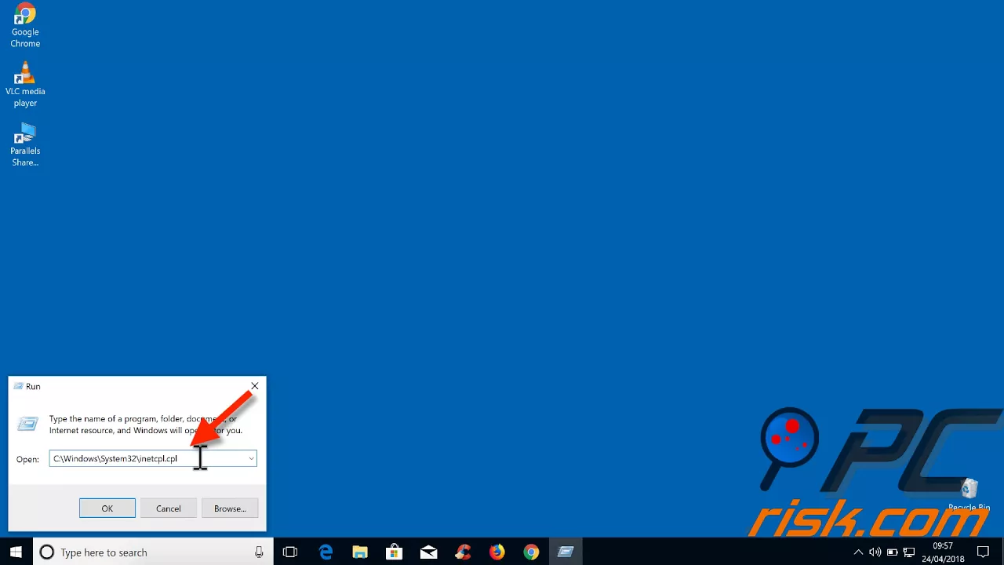
Task: Open Microsoft Store from the taskbar
Action: pyautogui.click(x=395, y=552)
